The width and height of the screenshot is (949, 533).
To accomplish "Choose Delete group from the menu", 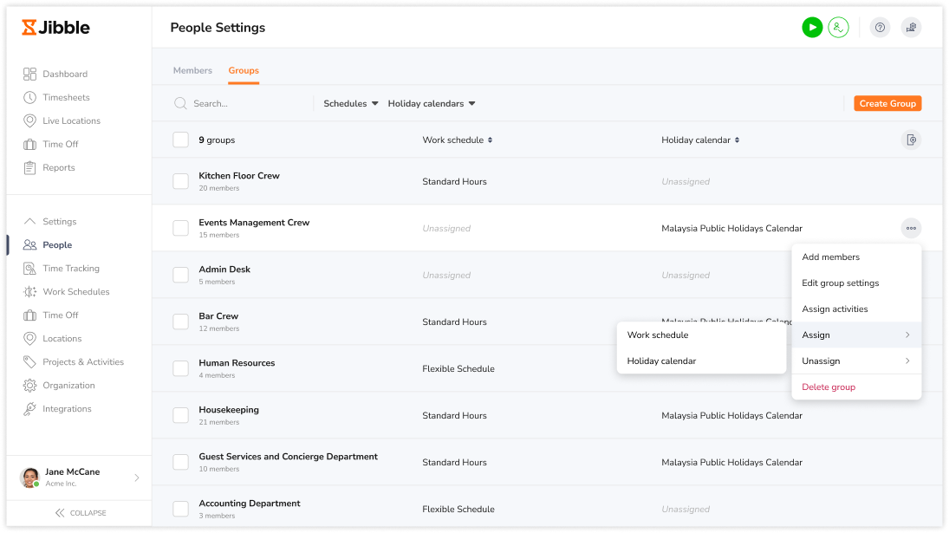I will [x=828, y=387].
